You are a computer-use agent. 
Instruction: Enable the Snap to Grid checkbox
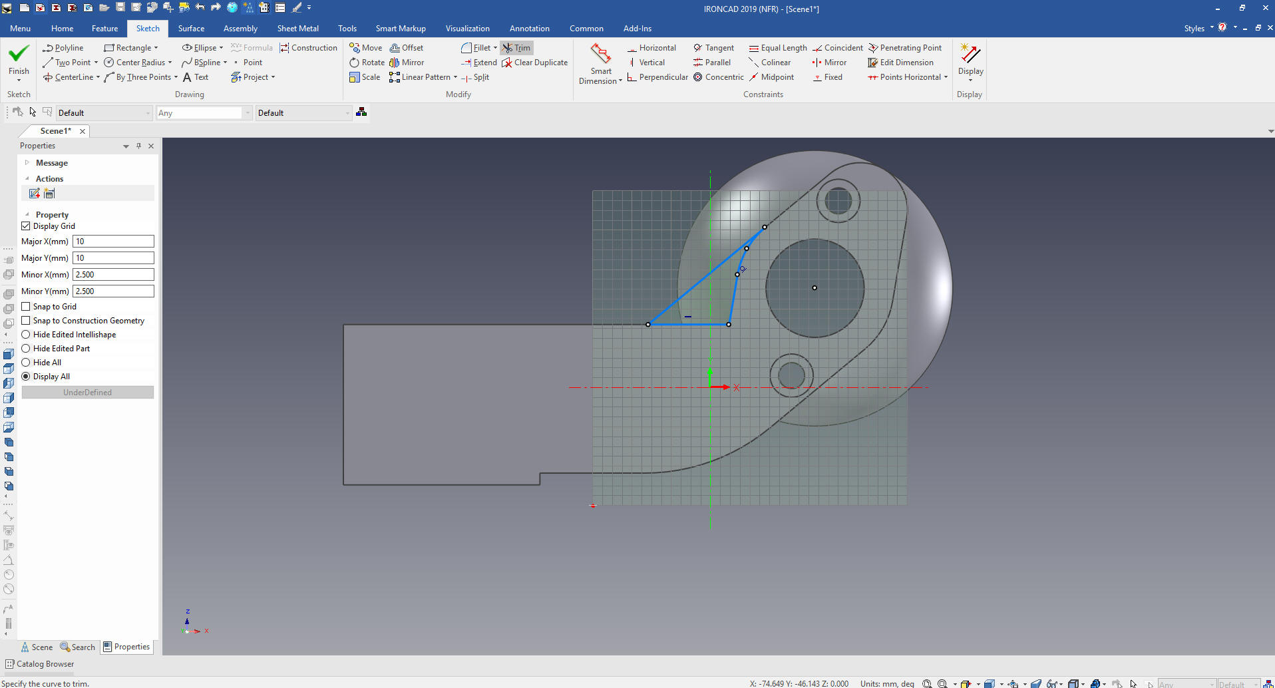point(26,307)
